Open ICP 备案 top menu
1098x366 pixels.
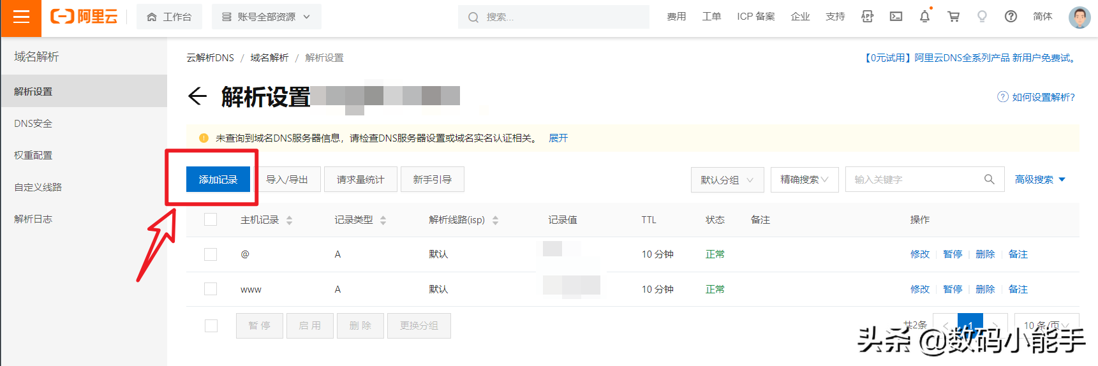(756, 17)
